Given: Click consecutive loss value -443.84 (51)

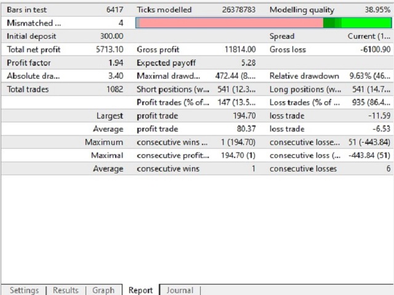Looking at the screenshot, I should pos(369,155).
